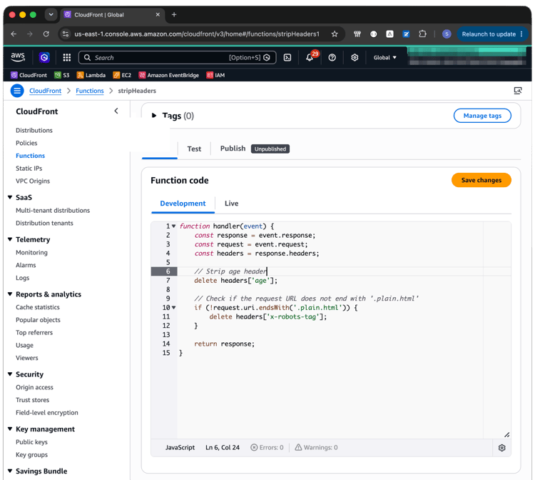
Task: Bookmark this page with the star
Action: pos(335,34)
